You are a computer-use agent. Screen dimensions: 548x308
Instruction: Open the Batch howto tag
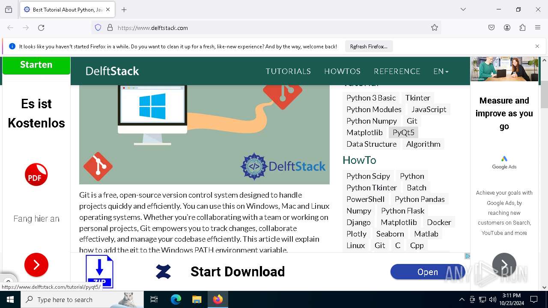click(x=417, y=188)
